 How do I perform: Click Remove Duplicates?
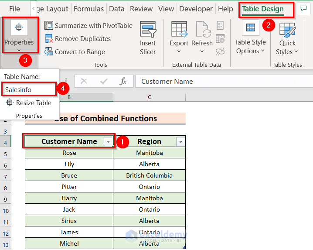pos(78,38)
